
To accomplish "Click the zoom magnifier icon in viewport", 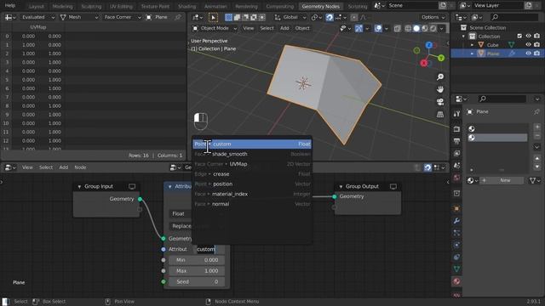I will [x=440, y=77].
